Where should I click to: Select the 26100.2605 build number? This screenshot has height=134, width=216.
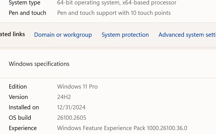pyautogui.click(x=72, y=118)
